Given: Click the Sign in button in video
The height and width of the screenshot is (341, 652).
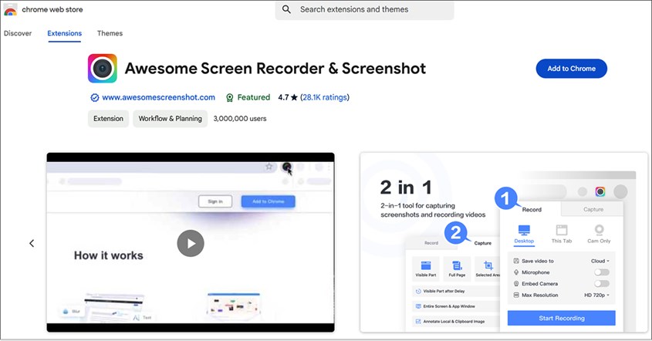Looking at the screenshot, I should coord(215,201).
